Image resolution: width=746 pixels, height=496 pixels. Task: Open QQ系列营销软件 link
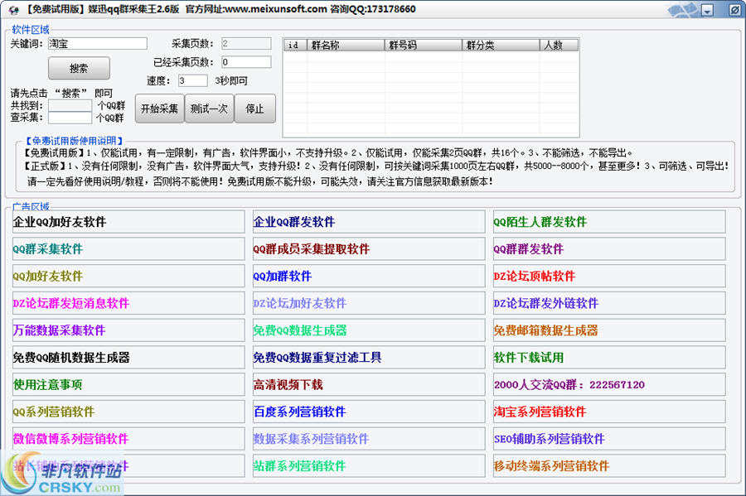128,412
